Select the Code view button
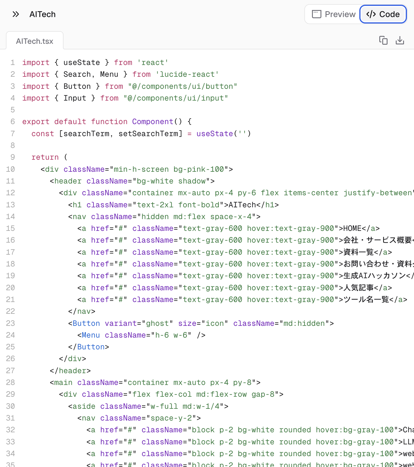Viewport: 414px width, 467px height. tap(383, 14)
